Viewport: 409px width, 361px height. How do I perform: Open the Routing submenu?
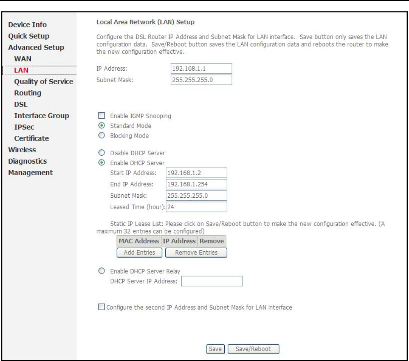28,93
